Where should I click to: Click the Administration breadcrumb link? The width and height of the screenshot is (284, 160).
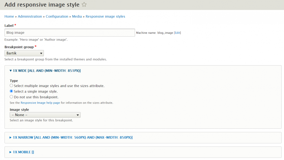coord(30,16)
